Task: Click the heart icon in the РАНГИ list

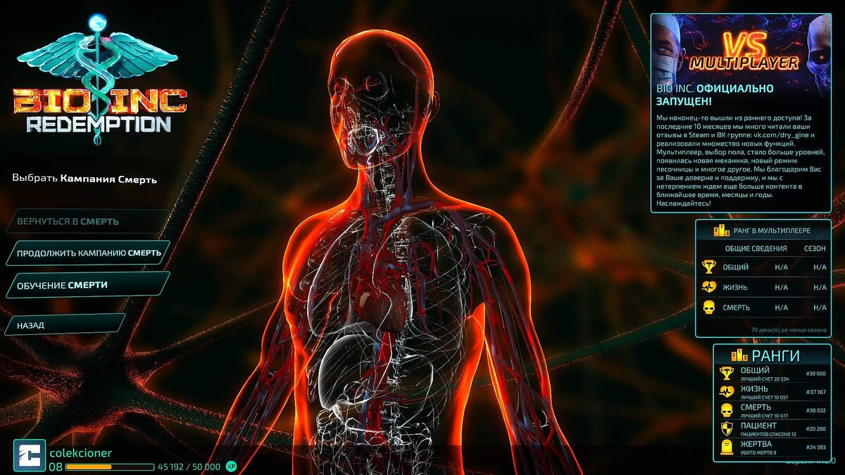Action: (727, 392)
